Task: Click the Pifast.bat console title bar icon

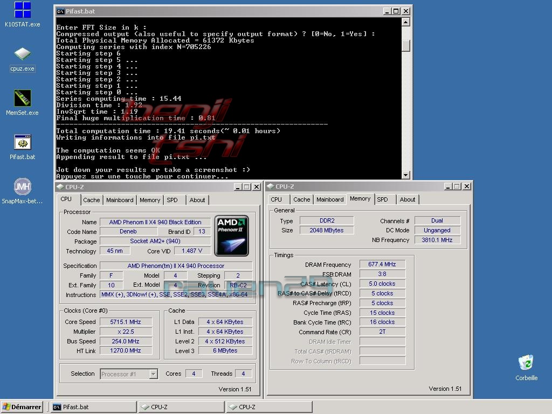Action: click(x=60, y=11)
